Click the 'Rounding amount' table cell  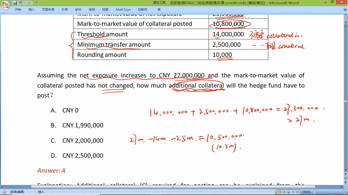coord(141,55)
